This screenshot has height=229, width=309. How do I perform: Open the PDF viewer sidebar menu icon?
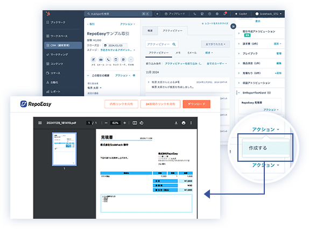(40, 123)
